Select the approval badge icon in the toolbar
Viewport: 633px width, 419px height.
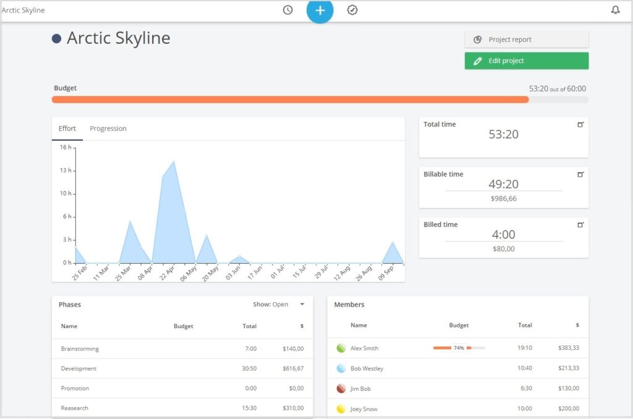pyautogui.click(x=352, y=10)
